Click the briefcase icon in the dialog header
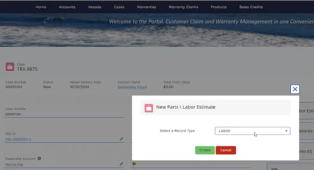This screenshot has height=170, width=314. 149,108
